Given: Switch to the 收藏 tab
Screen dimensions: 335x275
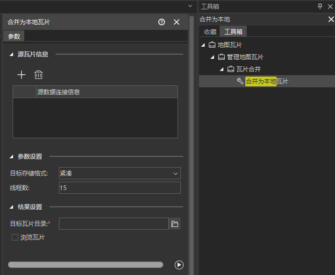Looking at the screenshot, I should [x=210, y=32].
